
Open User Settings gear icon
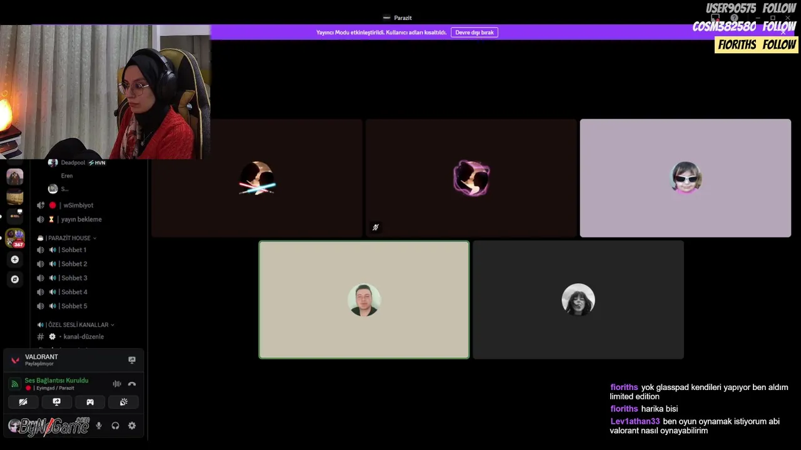132,426
